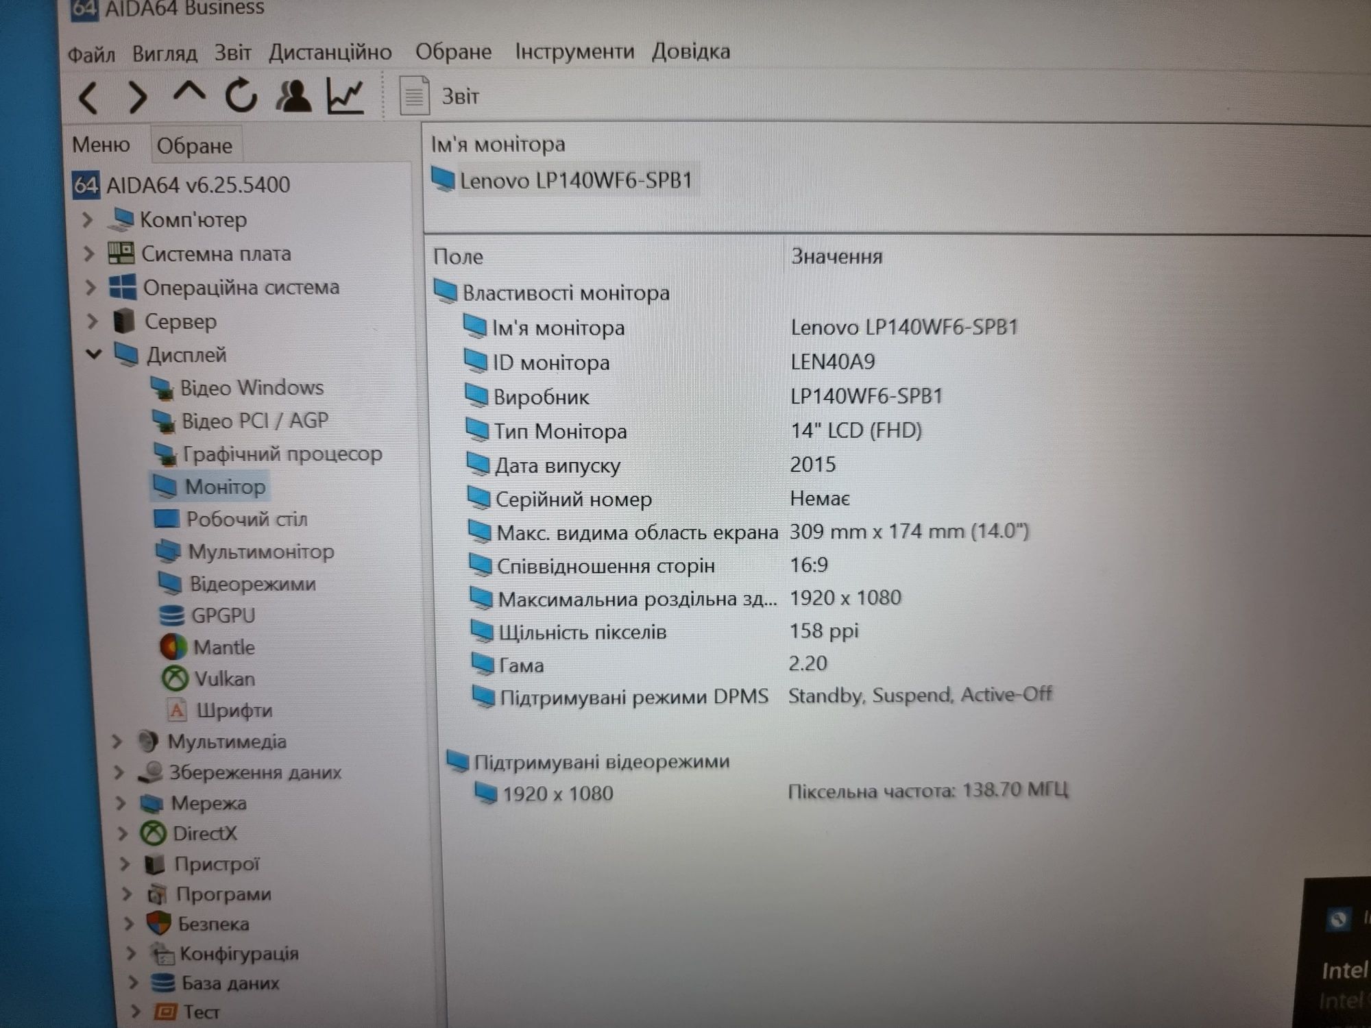
Task: Expand the Програми tree node
Action: point(127,894)
